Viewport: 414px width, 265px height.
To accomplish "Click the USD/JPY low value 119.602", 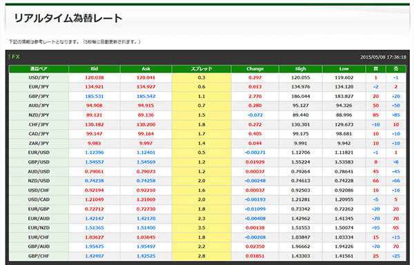I will coord(344,77).
